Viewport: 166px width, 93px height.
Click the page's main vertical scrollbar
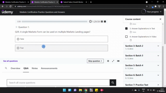165,27
